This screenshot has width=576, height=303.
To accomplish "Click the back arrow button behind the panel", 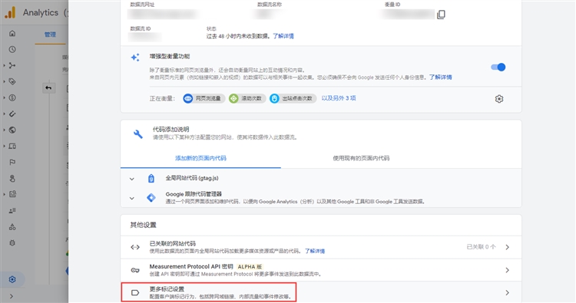I will click(x=48, y=87).
